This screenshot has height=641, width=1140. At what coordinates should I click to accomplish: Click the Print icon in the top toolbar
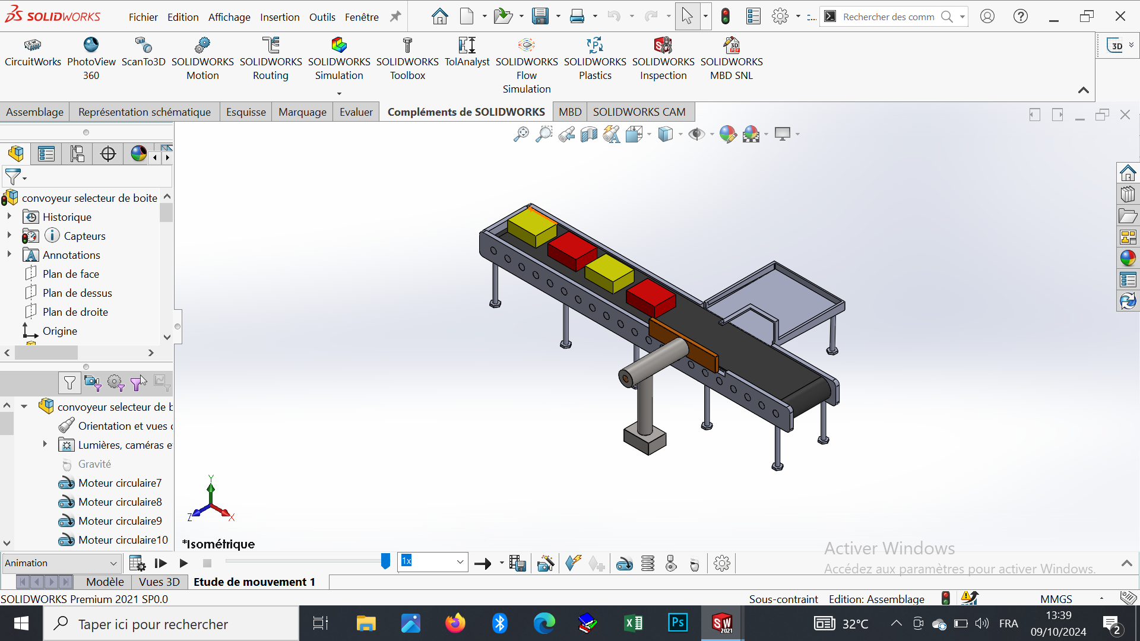point(577,17)
